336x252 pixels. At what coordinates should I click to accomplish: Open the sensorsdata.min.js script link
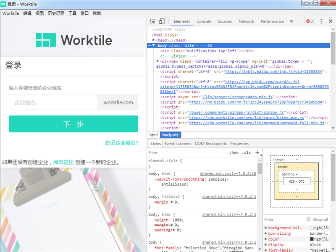(x=238, y=97)
